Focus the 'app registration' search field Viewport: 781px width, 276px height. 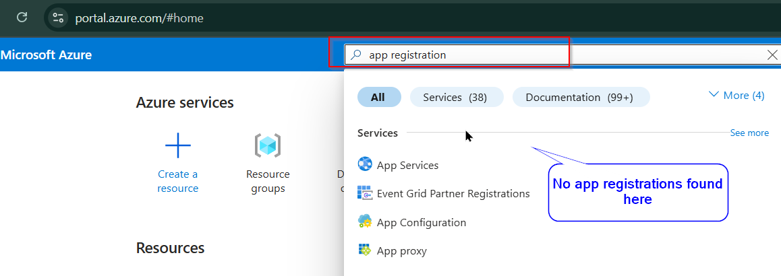[x=563, y=55]
